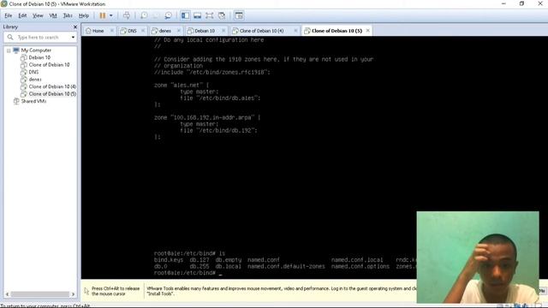Click the library scrollbar left arrow
Screen dimensions: 548x308
click(x=7, y=294)
